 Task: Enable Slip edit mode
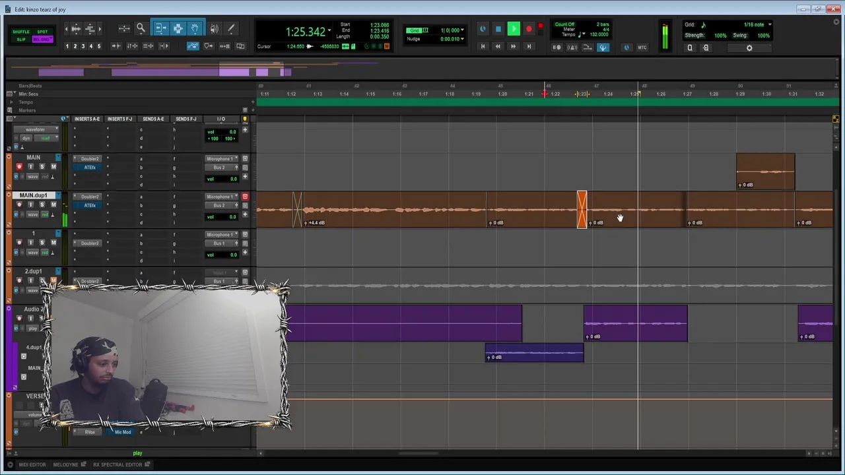coord(21,40)
